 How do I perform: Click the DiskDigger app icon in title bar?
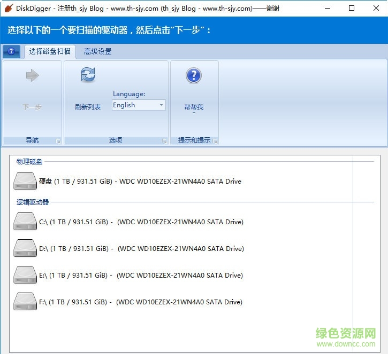click(8, 8)
